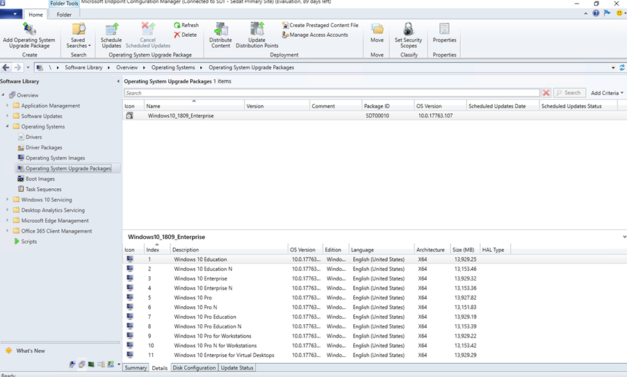The height and width of the screenshot is (377, 627).
Task: Open breadcrumb address bar dropdown
Action: click(613, 67)
